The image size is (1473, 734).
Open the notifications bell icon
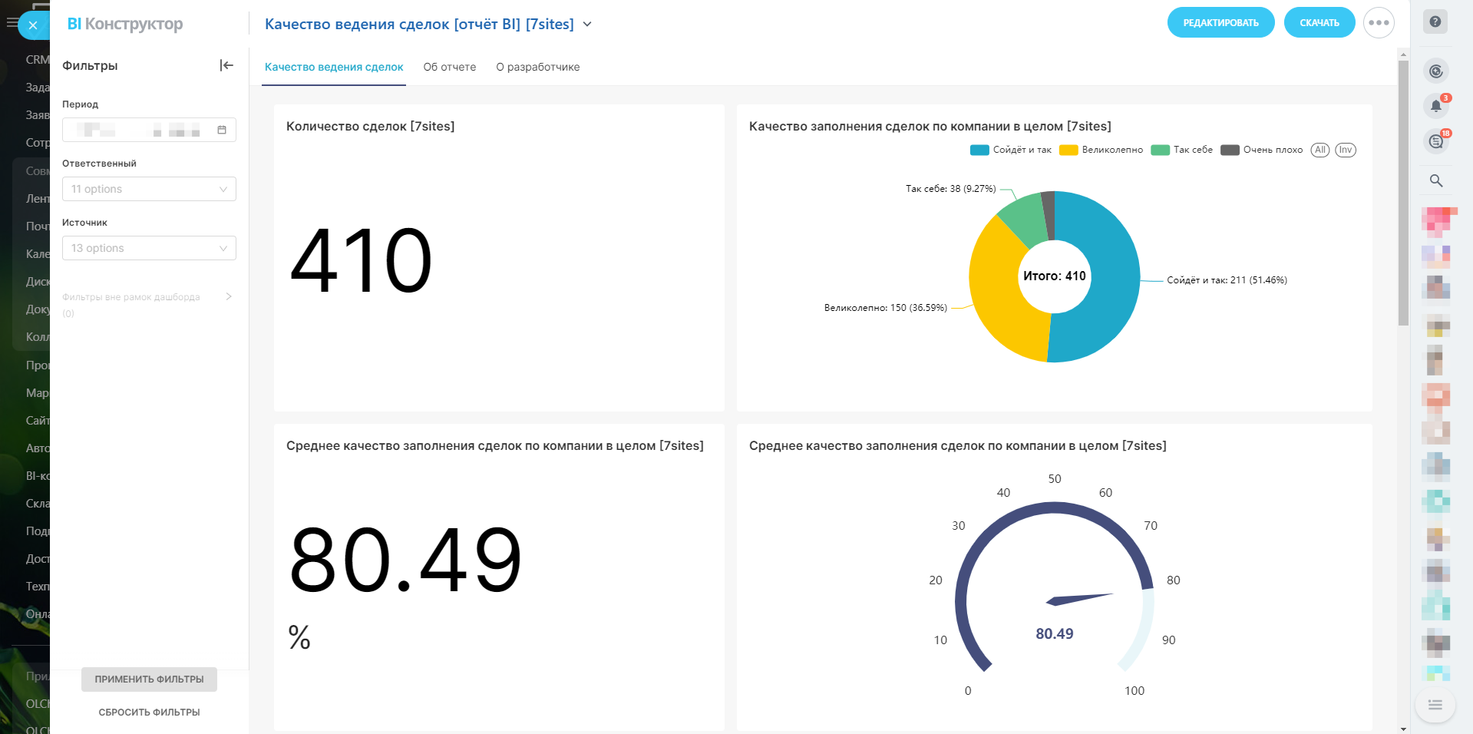coord(1435,106)
